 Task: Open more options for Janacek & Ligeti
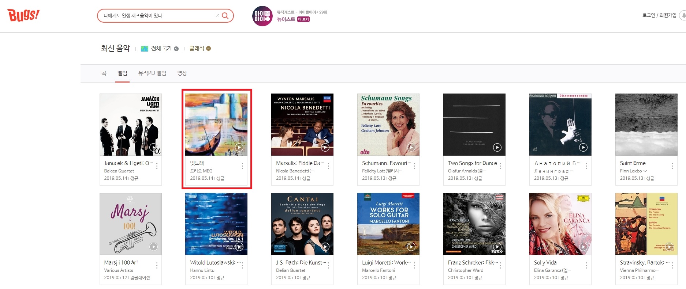pos(157,166)
